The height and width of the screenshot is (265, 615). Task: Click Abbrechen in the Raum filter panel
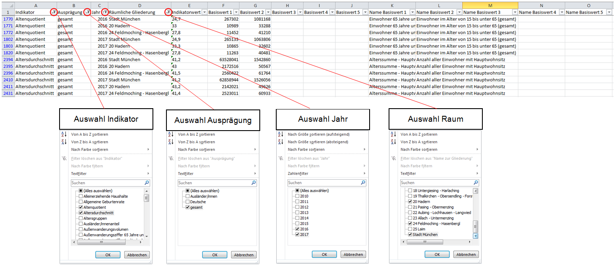466,254
